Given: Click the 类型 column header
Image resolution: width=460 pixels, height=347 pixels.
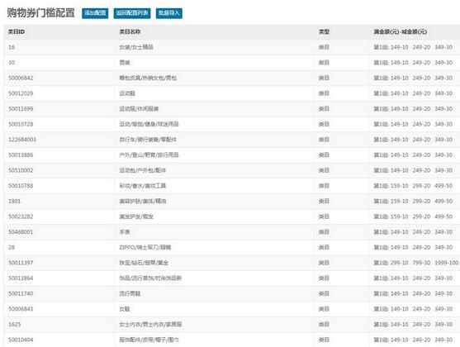Looking at the screenshot, I should coord(324,31).
